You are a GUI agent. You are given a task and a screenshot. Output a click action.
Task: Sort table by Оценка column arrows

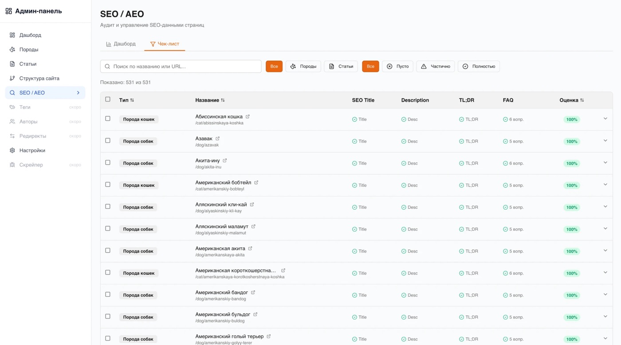(582, 100)
